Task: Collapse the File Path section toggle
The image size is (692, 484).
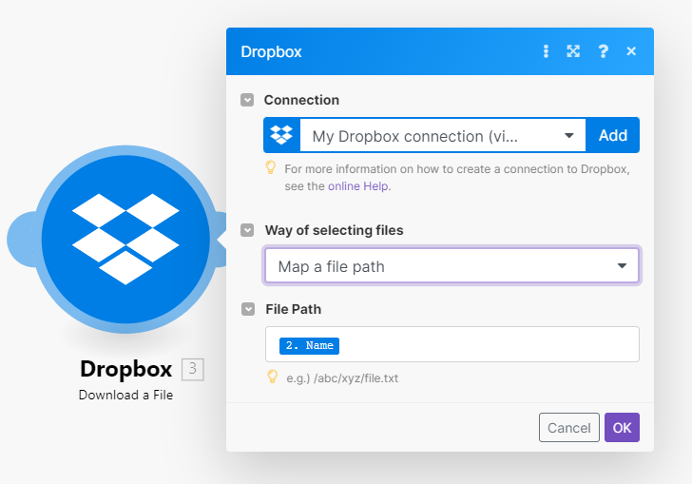Action: point(248,309)
